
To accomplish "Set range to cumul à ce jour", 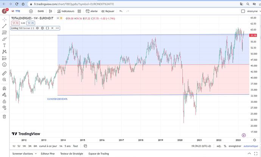I will point(48,146).
